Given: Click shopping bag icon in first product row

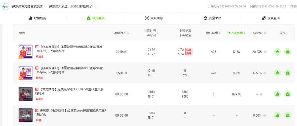Looking at the screenshot, I should [x=288, y=52].
